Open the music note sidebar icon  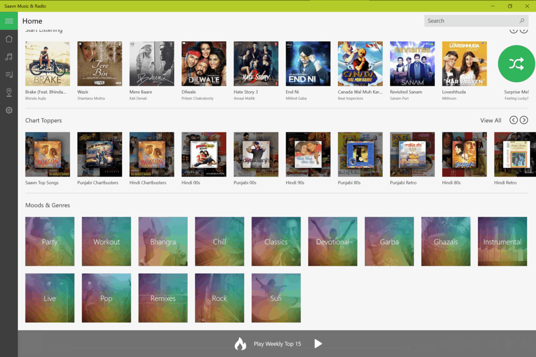click(9, 57)
